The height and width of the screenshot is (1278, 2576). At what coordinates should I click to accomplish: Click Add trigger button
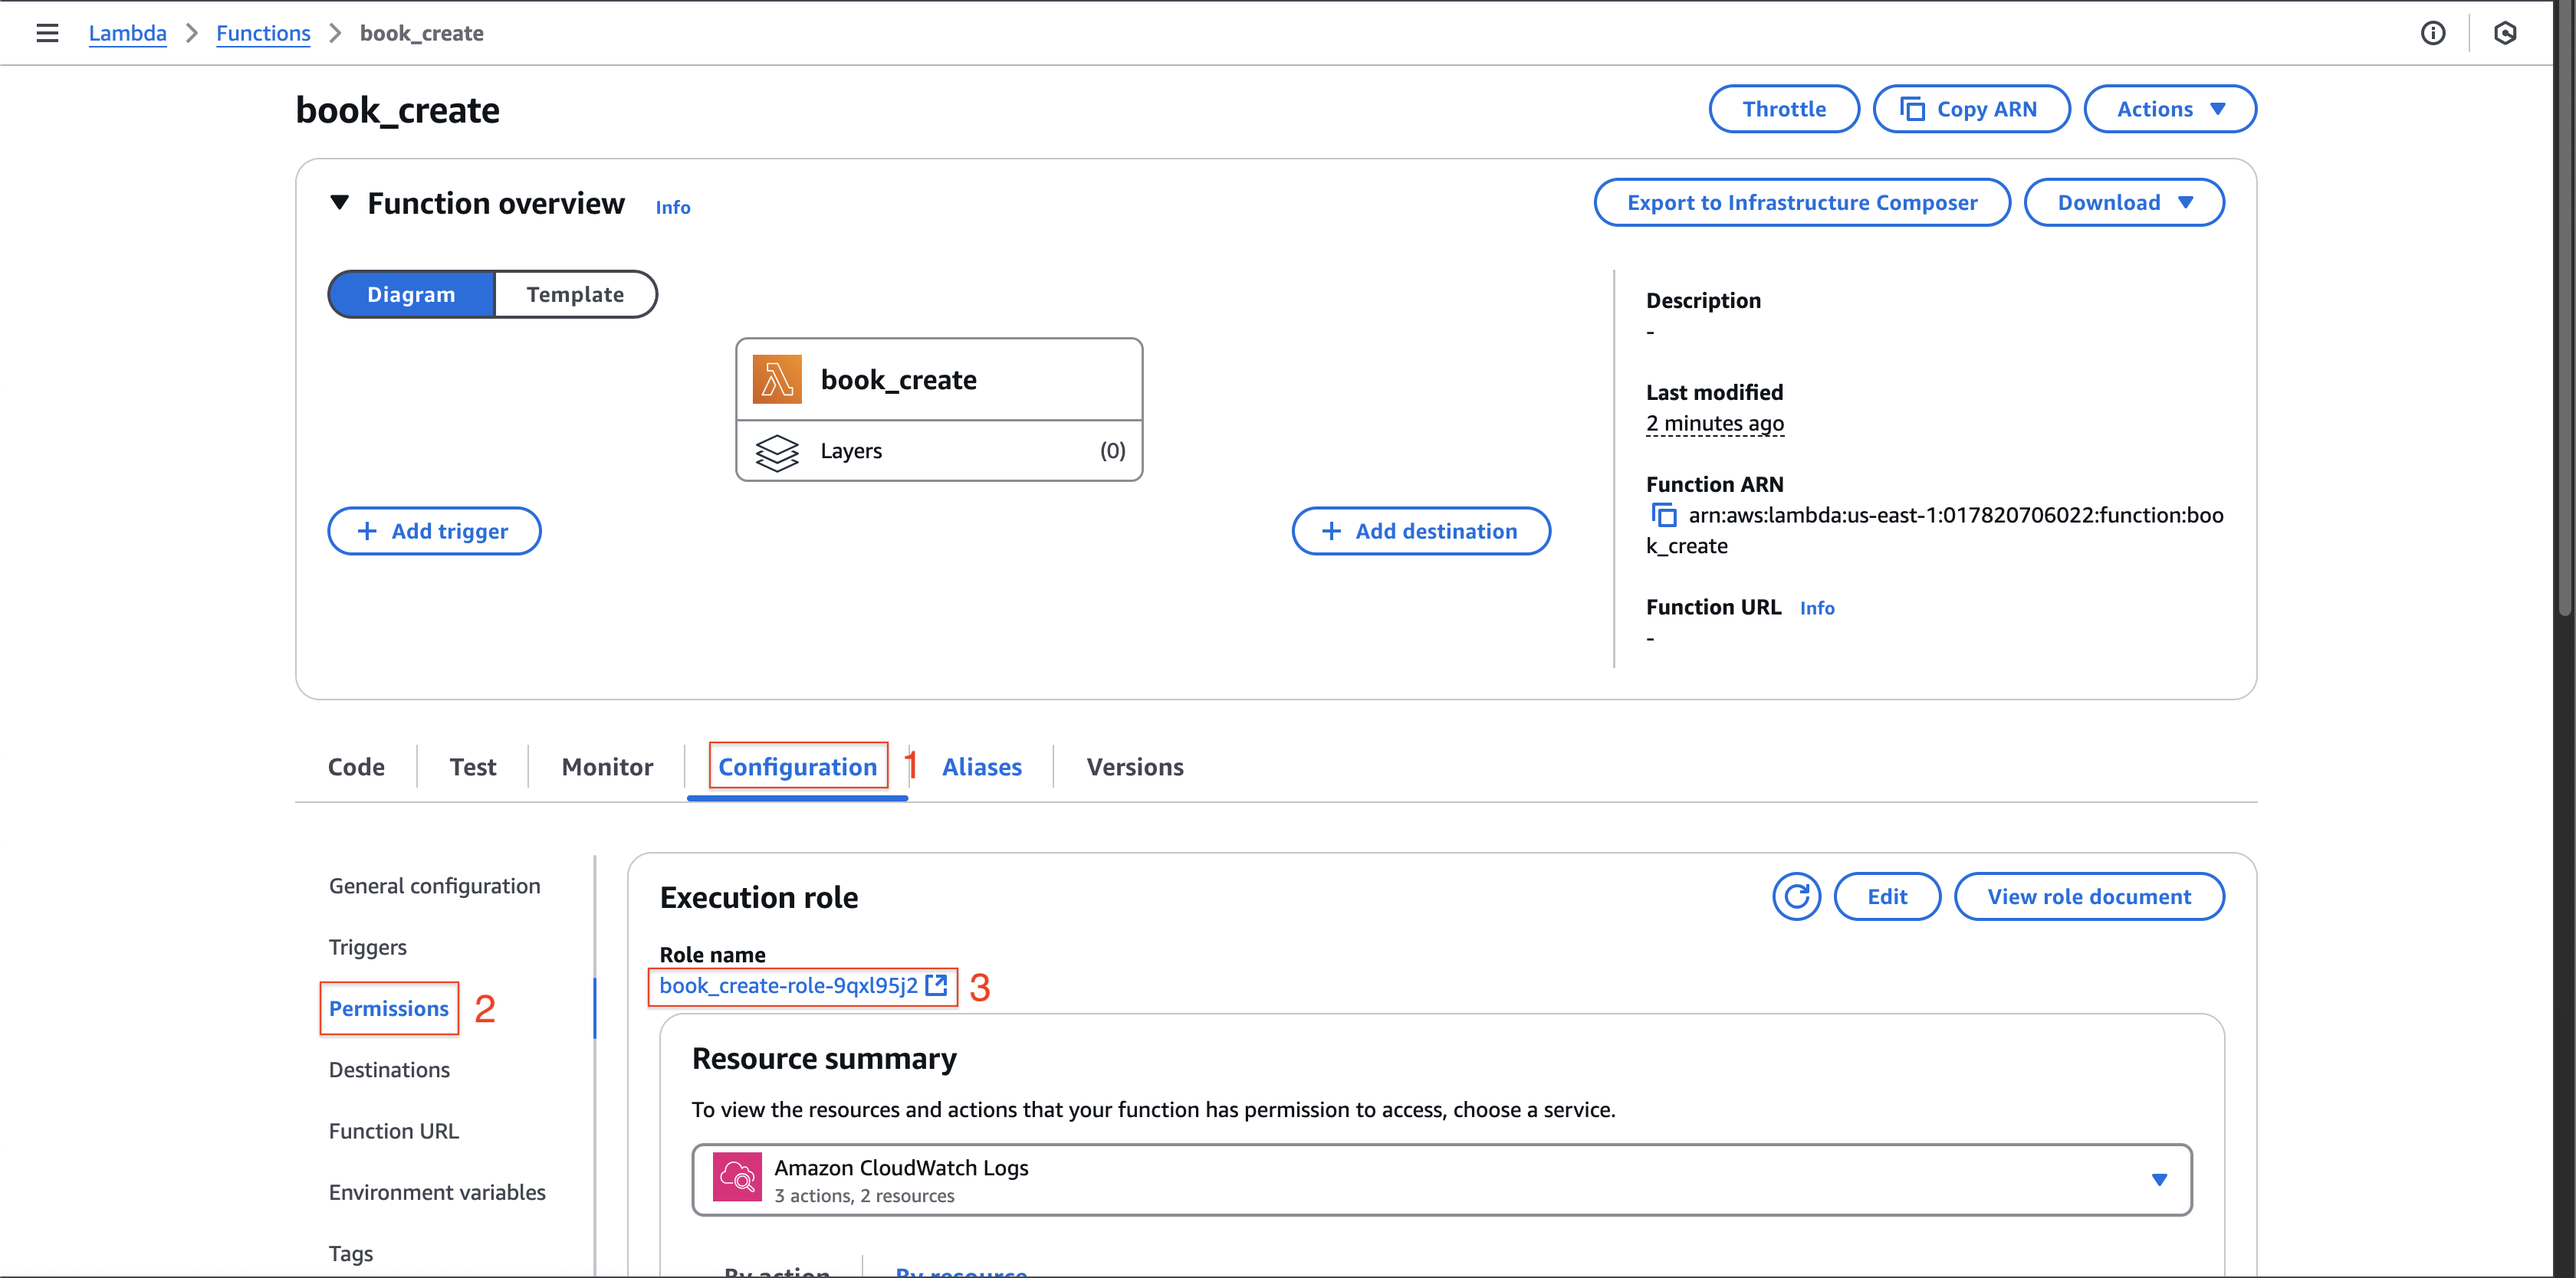tap(434, 530)
